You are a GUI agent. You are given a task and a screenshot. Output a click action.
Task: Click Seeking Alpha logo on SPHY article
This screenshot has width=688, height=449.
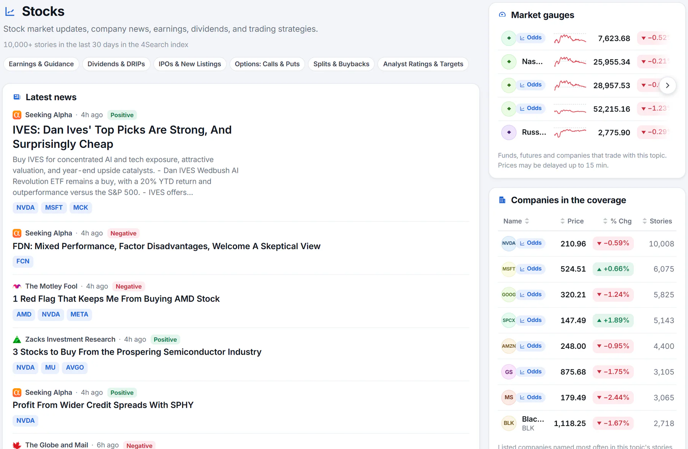17,392
